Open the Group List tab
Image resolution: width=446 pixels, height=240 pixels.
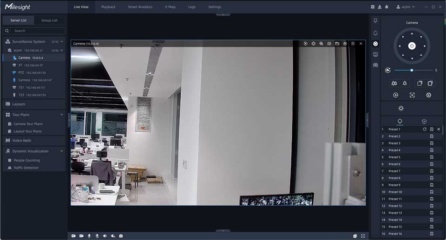tap(49, 20)
